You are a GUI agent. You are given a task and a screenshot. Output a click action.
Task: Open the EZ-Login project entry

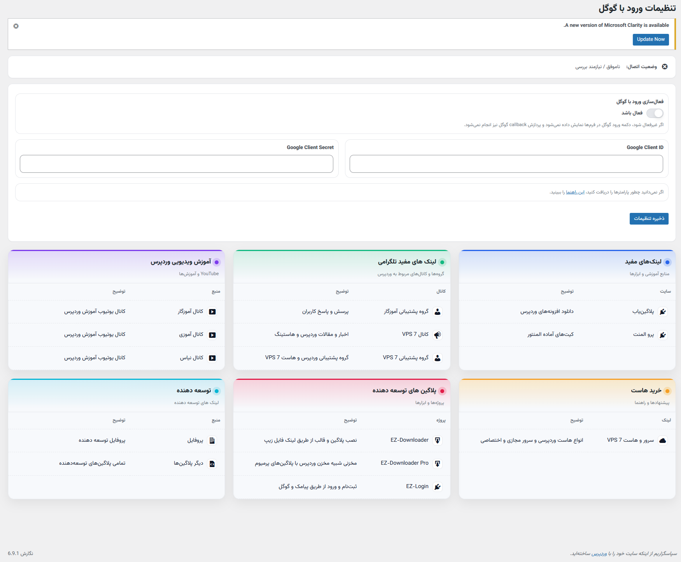click(417, 486)
